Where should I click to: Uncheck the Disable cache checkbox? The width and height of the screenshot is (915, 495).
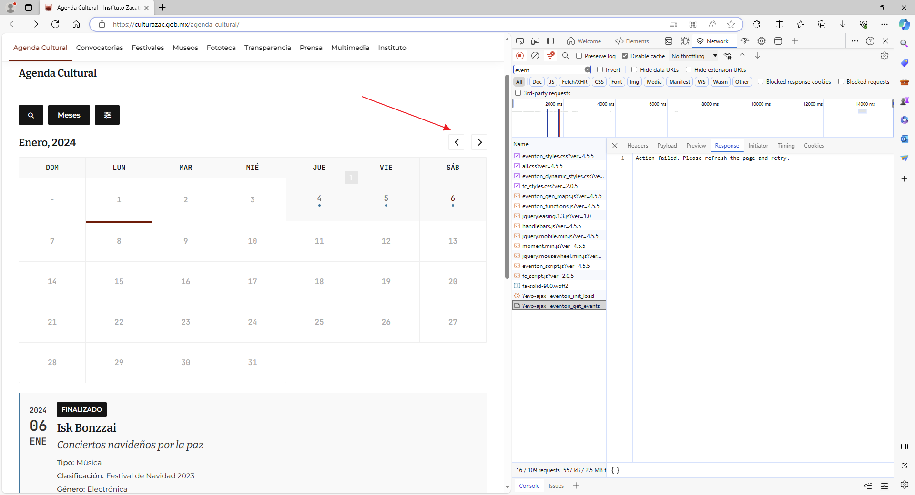click(x=625, y=56)
